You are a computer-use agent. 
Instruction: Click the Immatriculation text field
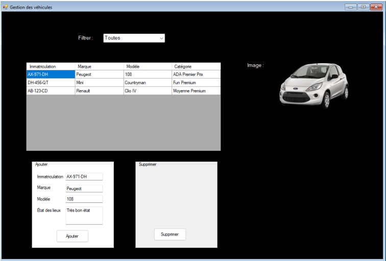click(84, 177)
